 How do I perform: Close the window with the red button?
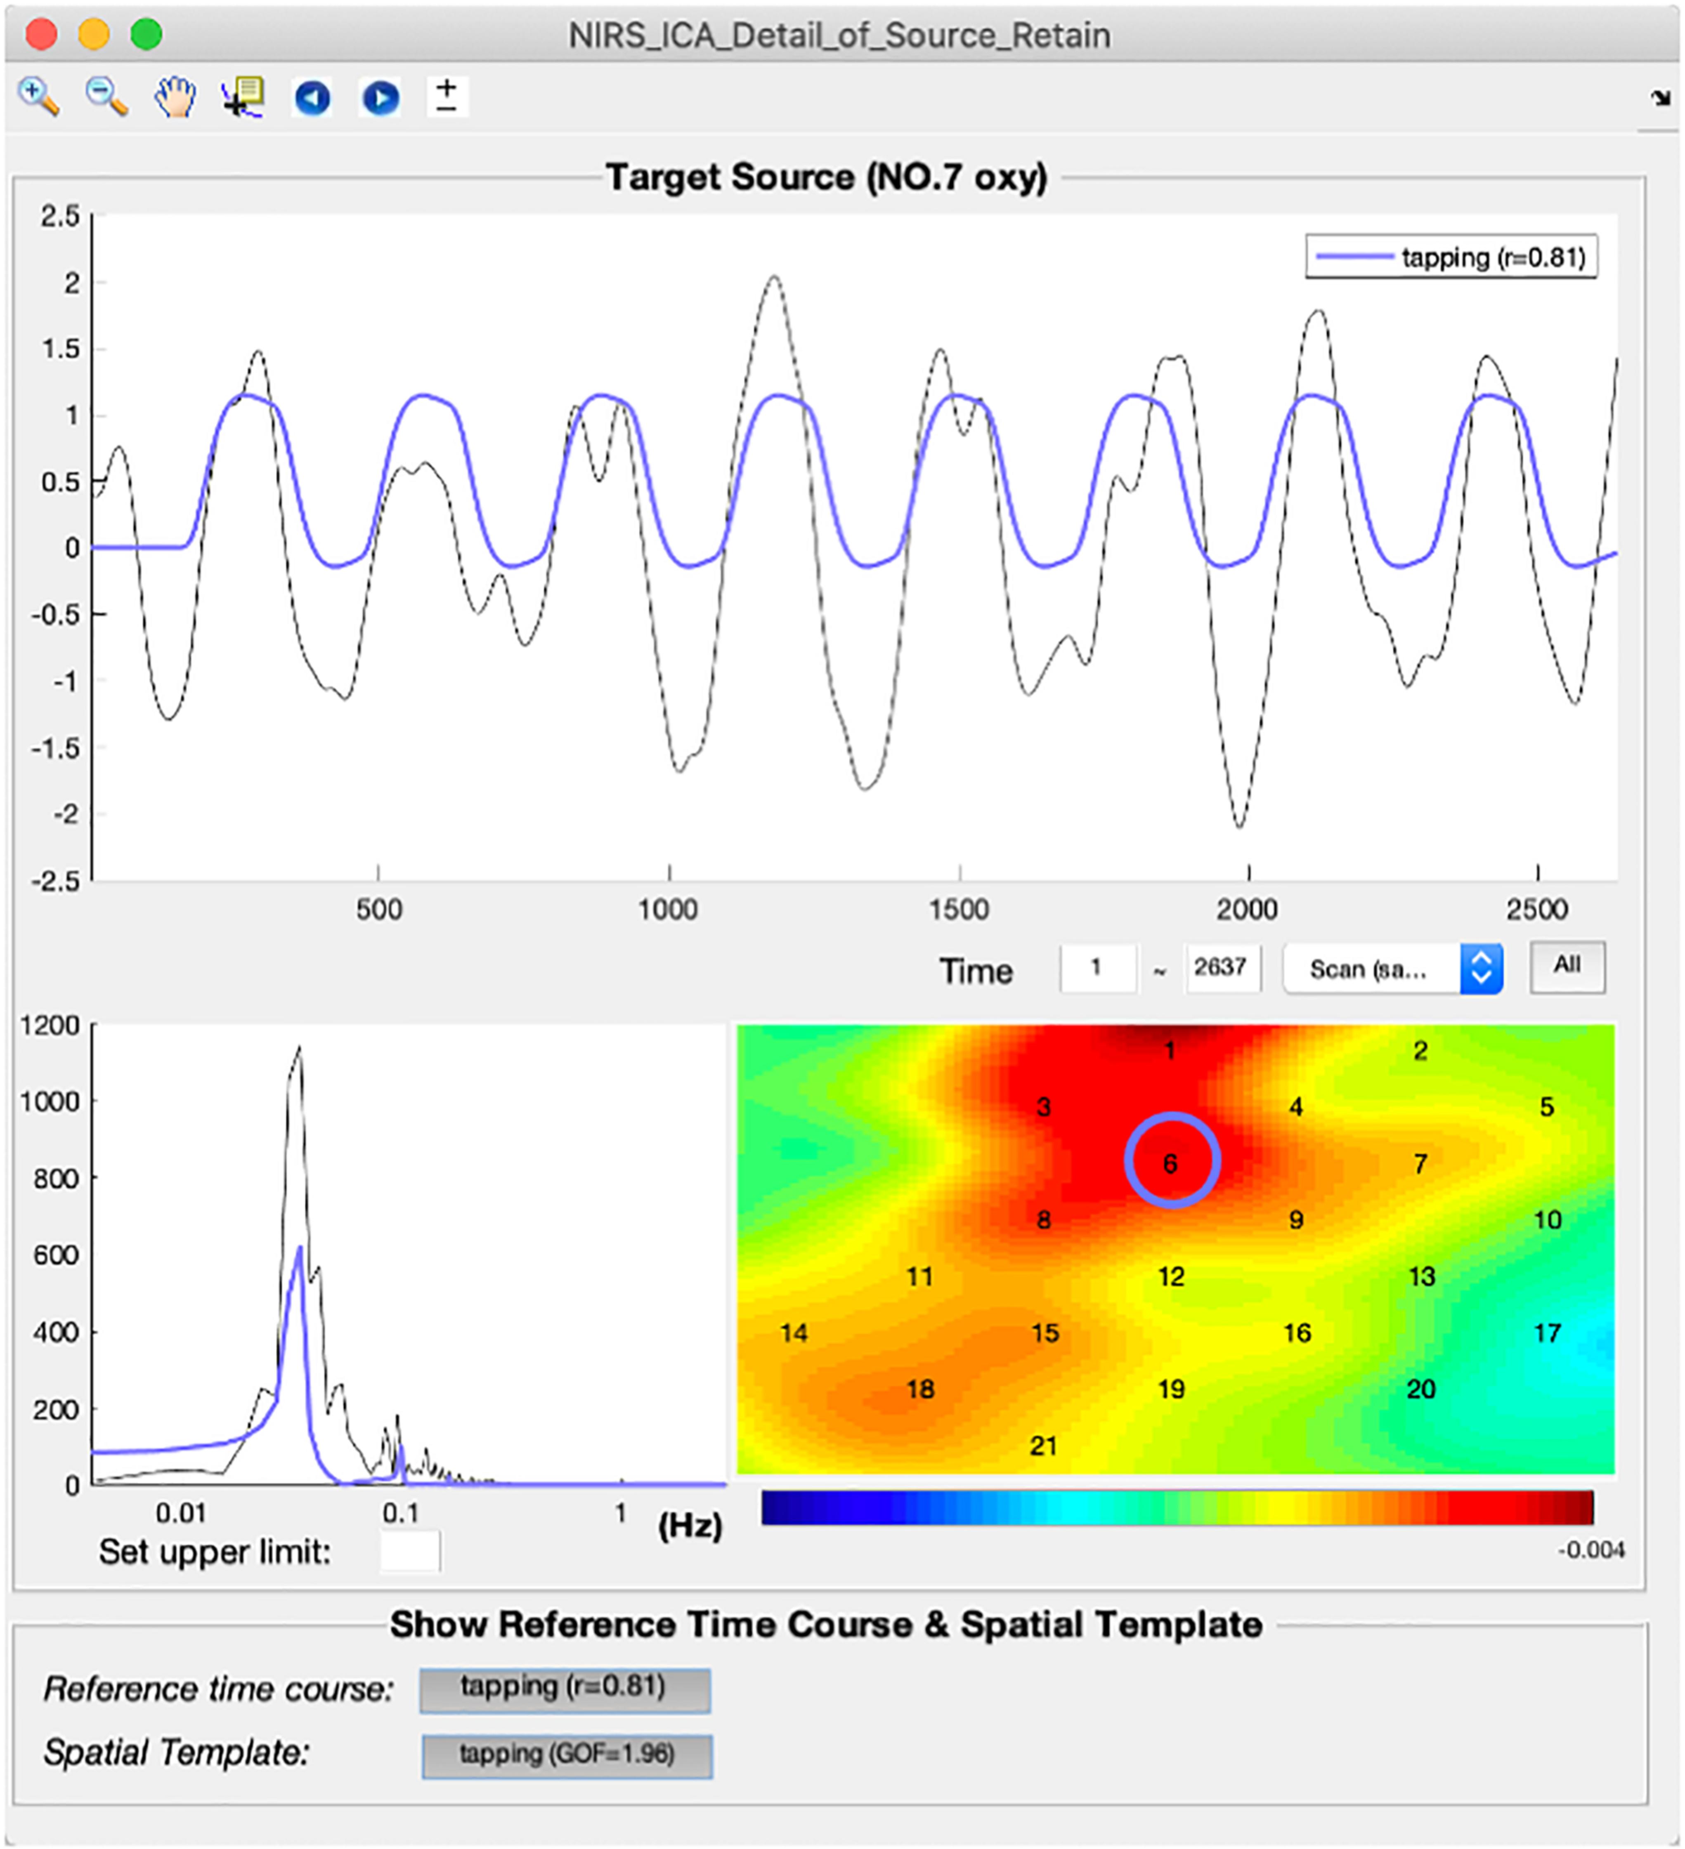(x=41, y=35)
